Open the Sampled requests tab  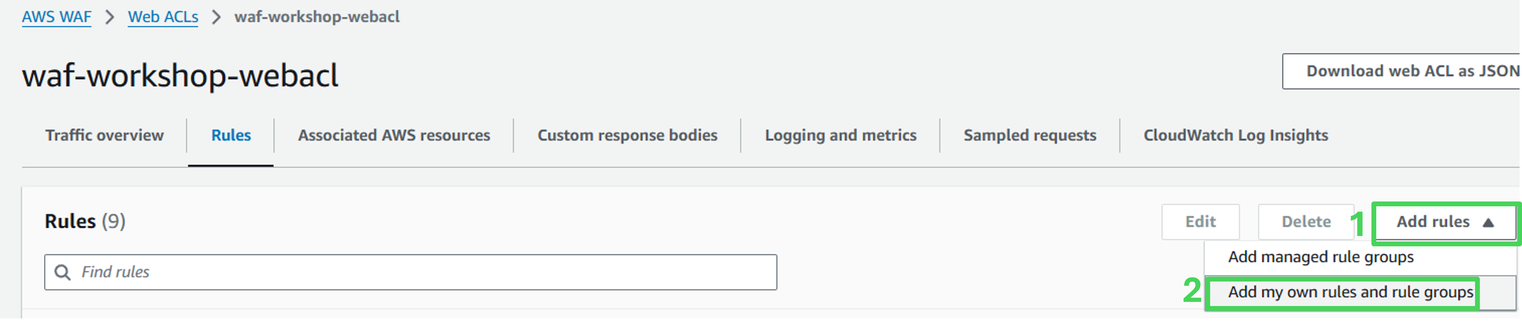click(1030, 136)
